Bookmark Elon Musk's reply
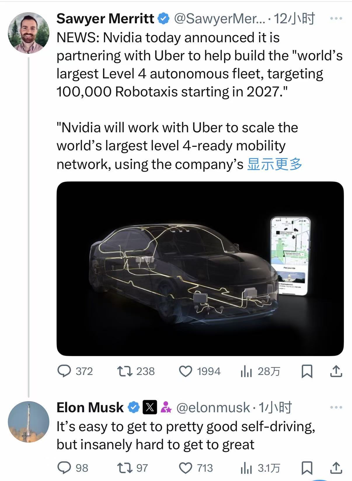Image resolution: width=352 pixels, height=481 pixels. pos(307,468)
